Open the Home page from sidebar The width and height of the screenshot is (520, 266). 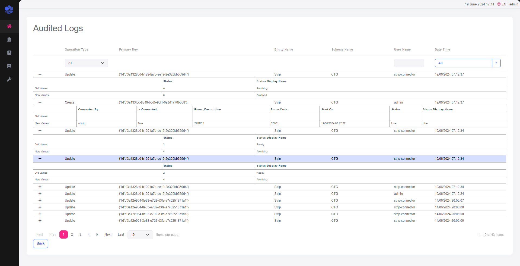click(9, 26)
